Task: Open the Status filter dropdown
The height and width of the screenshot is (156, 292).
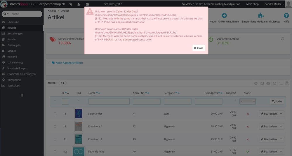Action: (248, 101)
